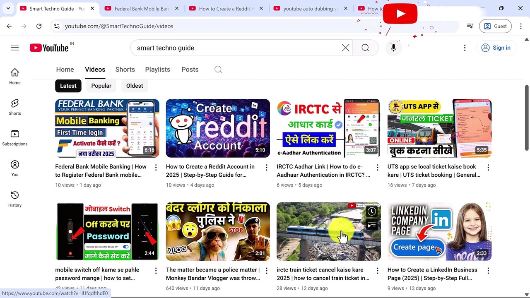Click the channel search magnifier icon
Screen dimensions: 530x298
tap(218, 70)
